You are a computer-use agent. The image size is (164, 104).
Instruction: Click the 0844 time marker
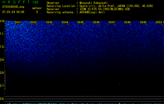click(x=65, y=22)
